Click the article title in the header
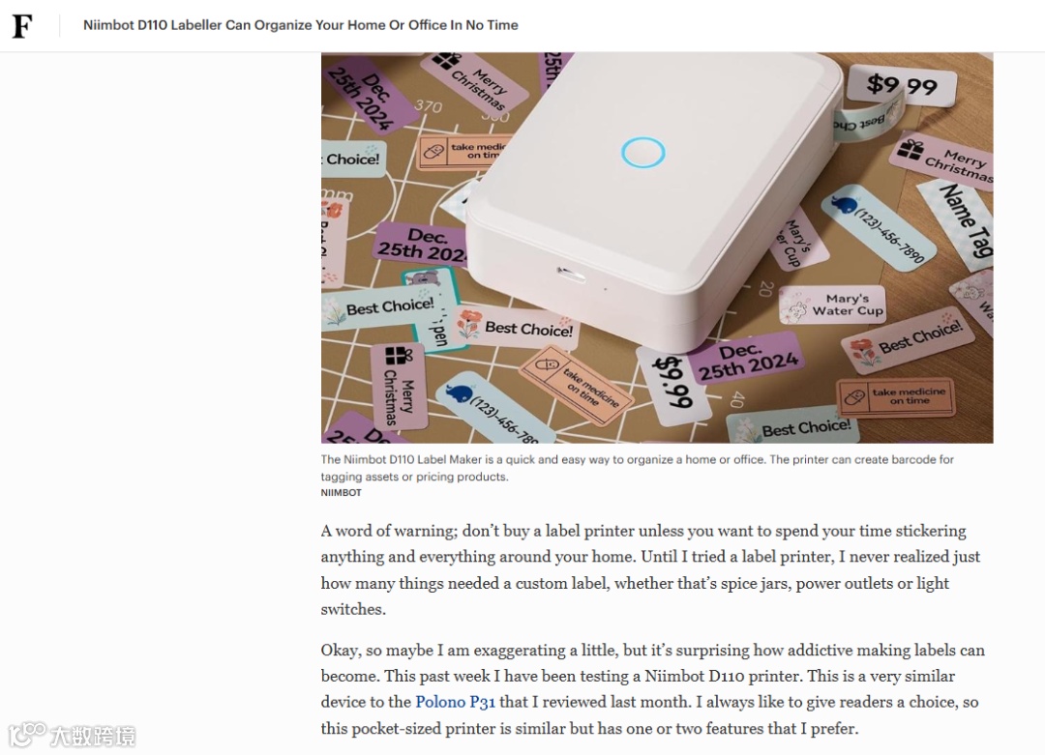The image size is (1045, 755). 300,25
